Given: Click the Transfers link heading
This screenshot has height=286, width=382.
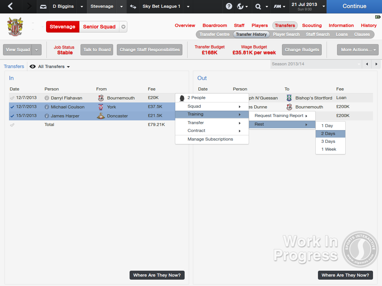Looking at the screenshot, I should 14,67.
